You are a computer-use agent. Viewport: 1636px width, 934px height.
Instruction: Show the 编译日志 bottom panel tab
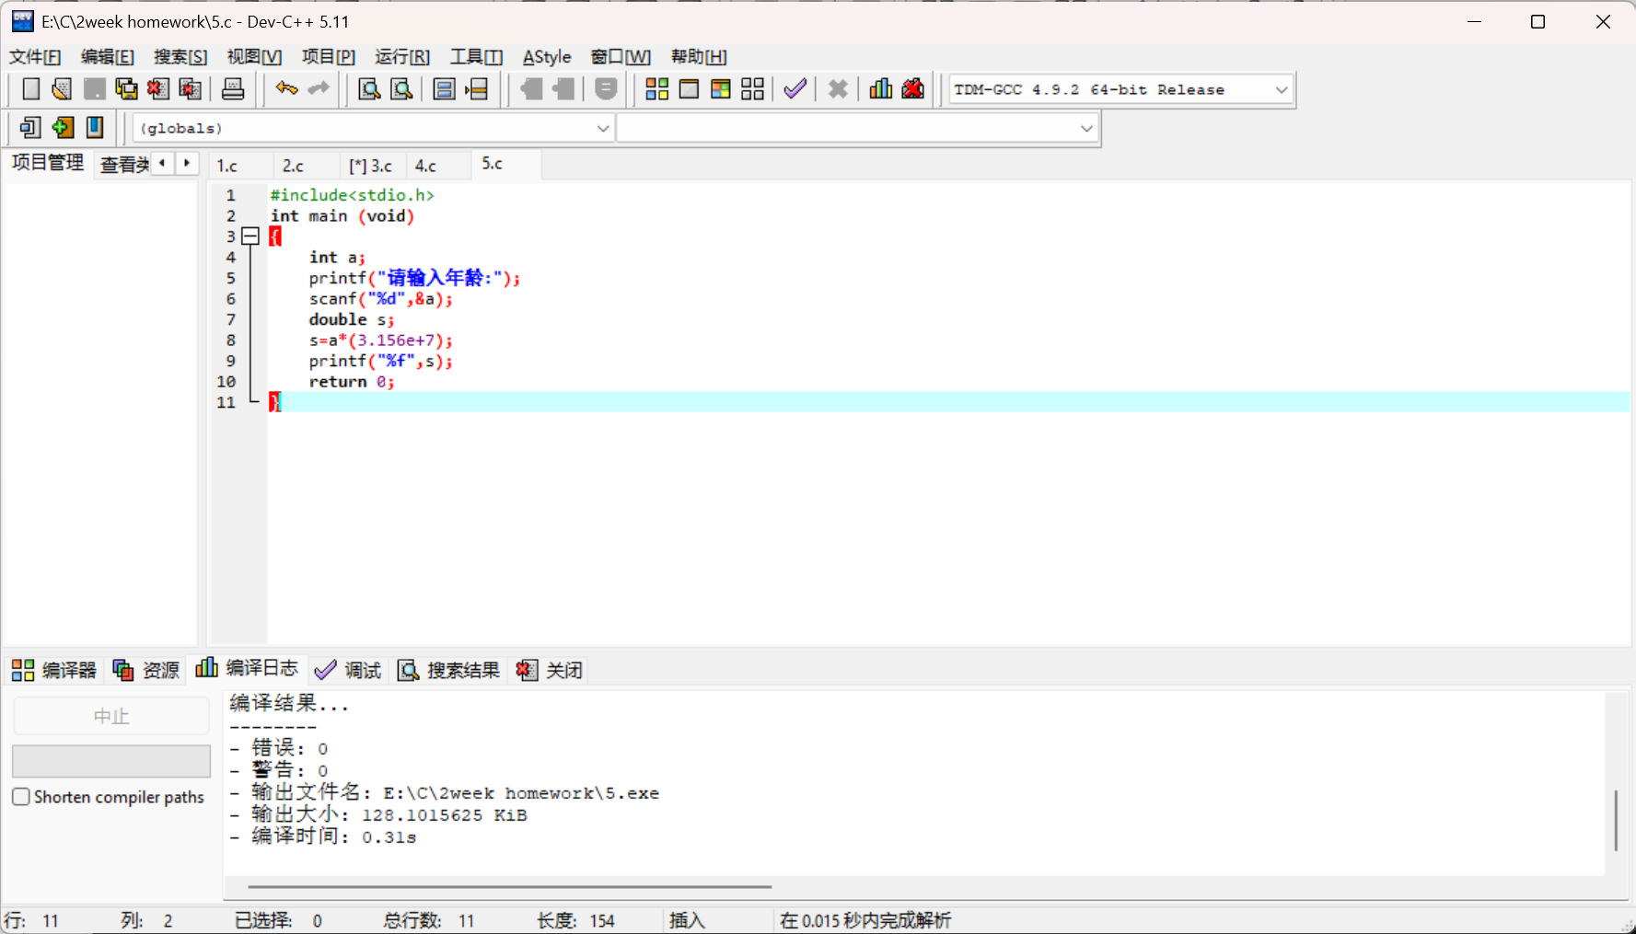[x=247, y=668]
